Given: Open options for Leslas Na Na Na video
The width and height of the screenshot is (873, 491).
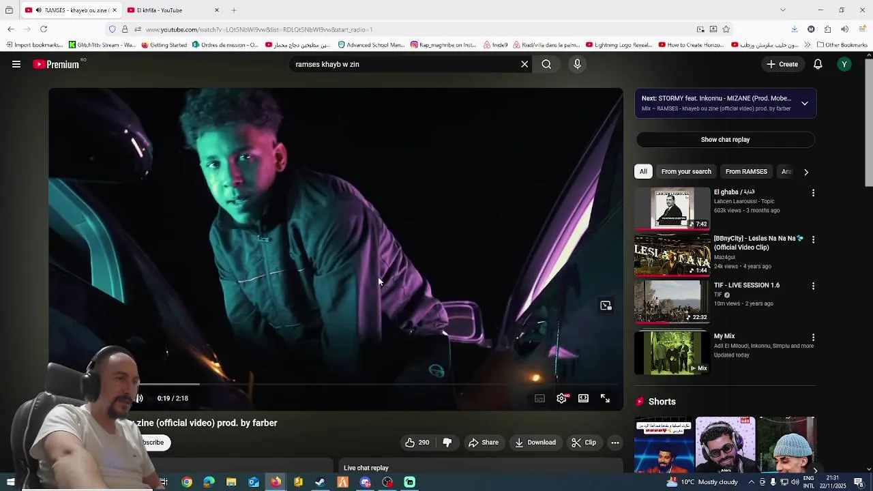Looking at the screenshot, I should click(813, 239).
